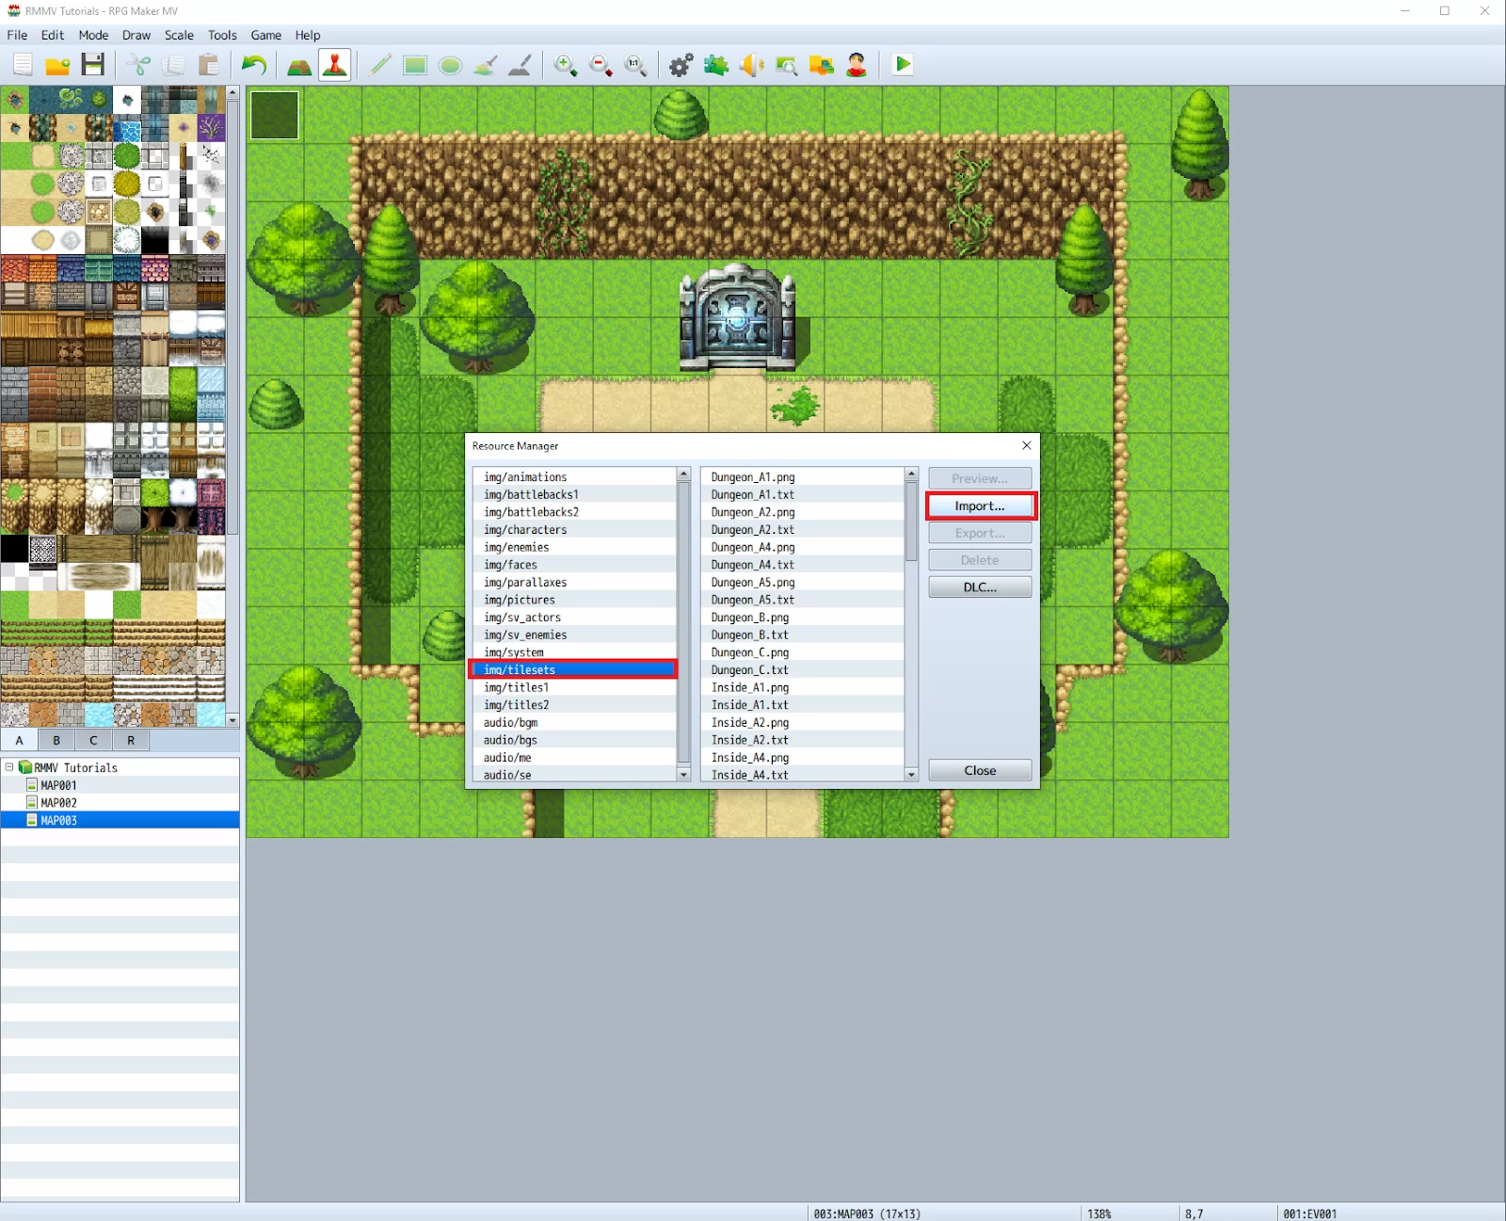
Task: Click the DLC... button
Action: pos(980,586)
